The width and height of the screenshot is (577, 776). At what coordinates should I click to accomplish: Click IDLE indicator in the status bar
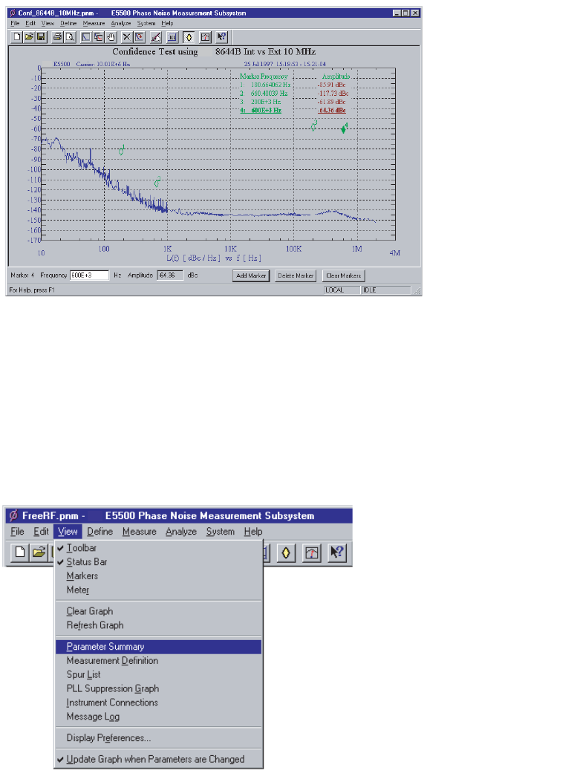click(386, 290)
